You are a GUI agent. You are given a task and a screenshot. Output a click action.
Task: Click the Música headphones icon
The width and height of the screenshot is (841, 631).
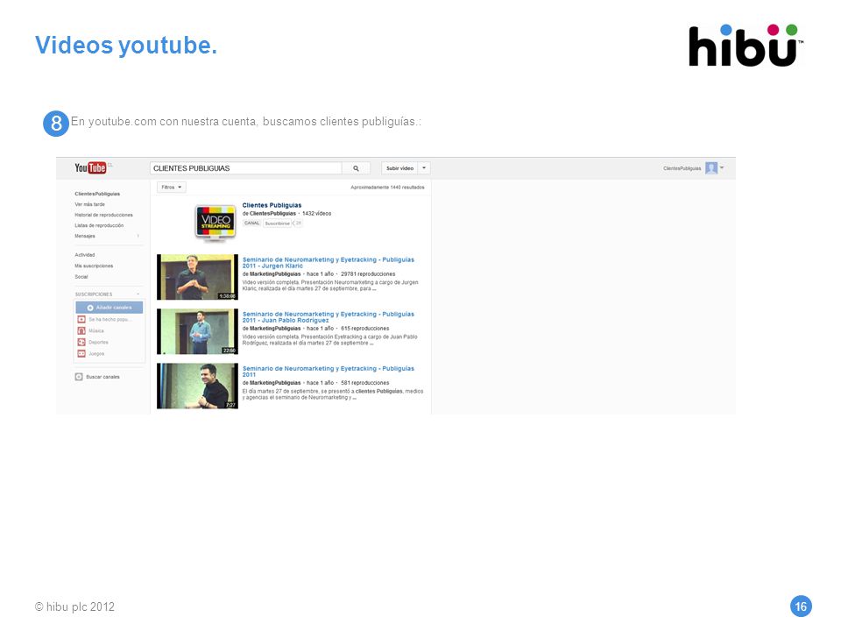click(81, 330)
